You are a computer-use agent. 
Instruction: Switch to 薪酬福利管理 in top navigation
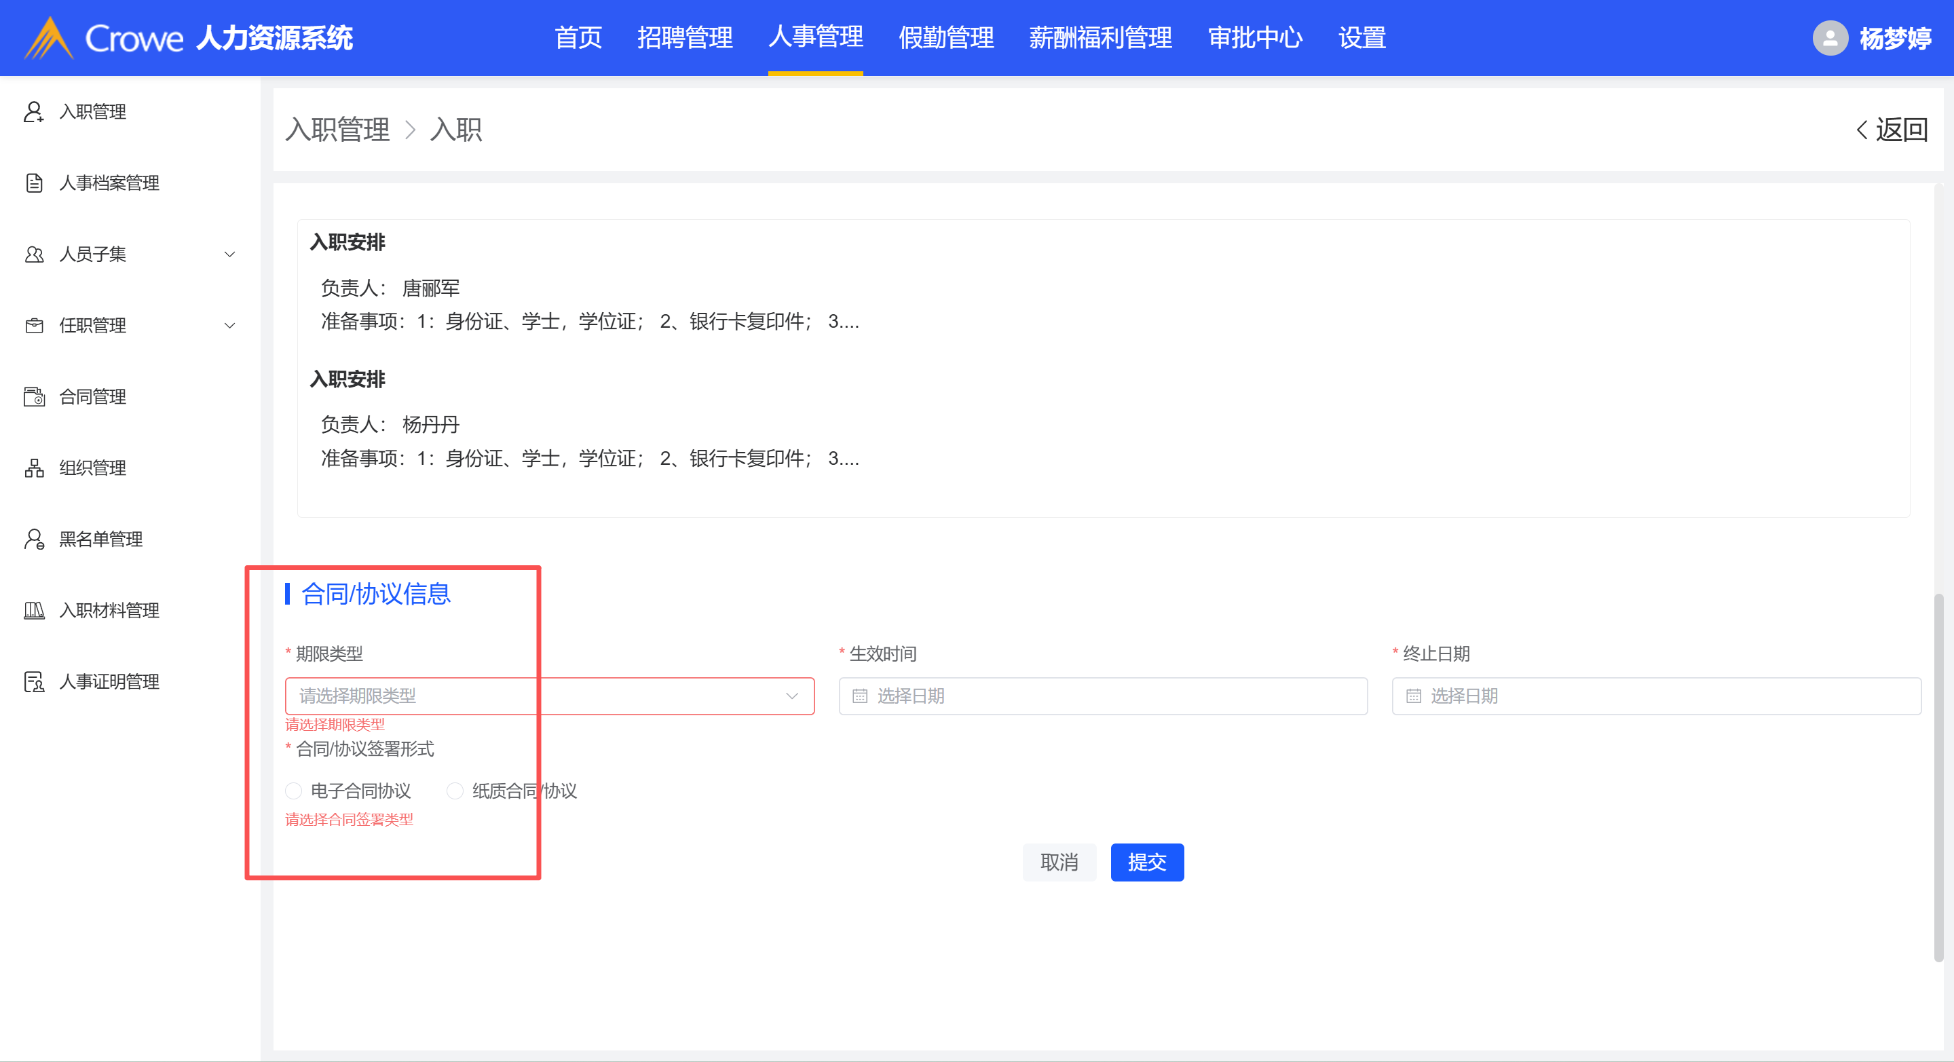coord(1100,38)
